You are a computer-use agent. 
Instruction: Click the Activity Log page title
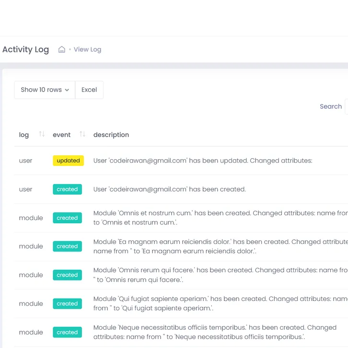[x=26, y=49]
